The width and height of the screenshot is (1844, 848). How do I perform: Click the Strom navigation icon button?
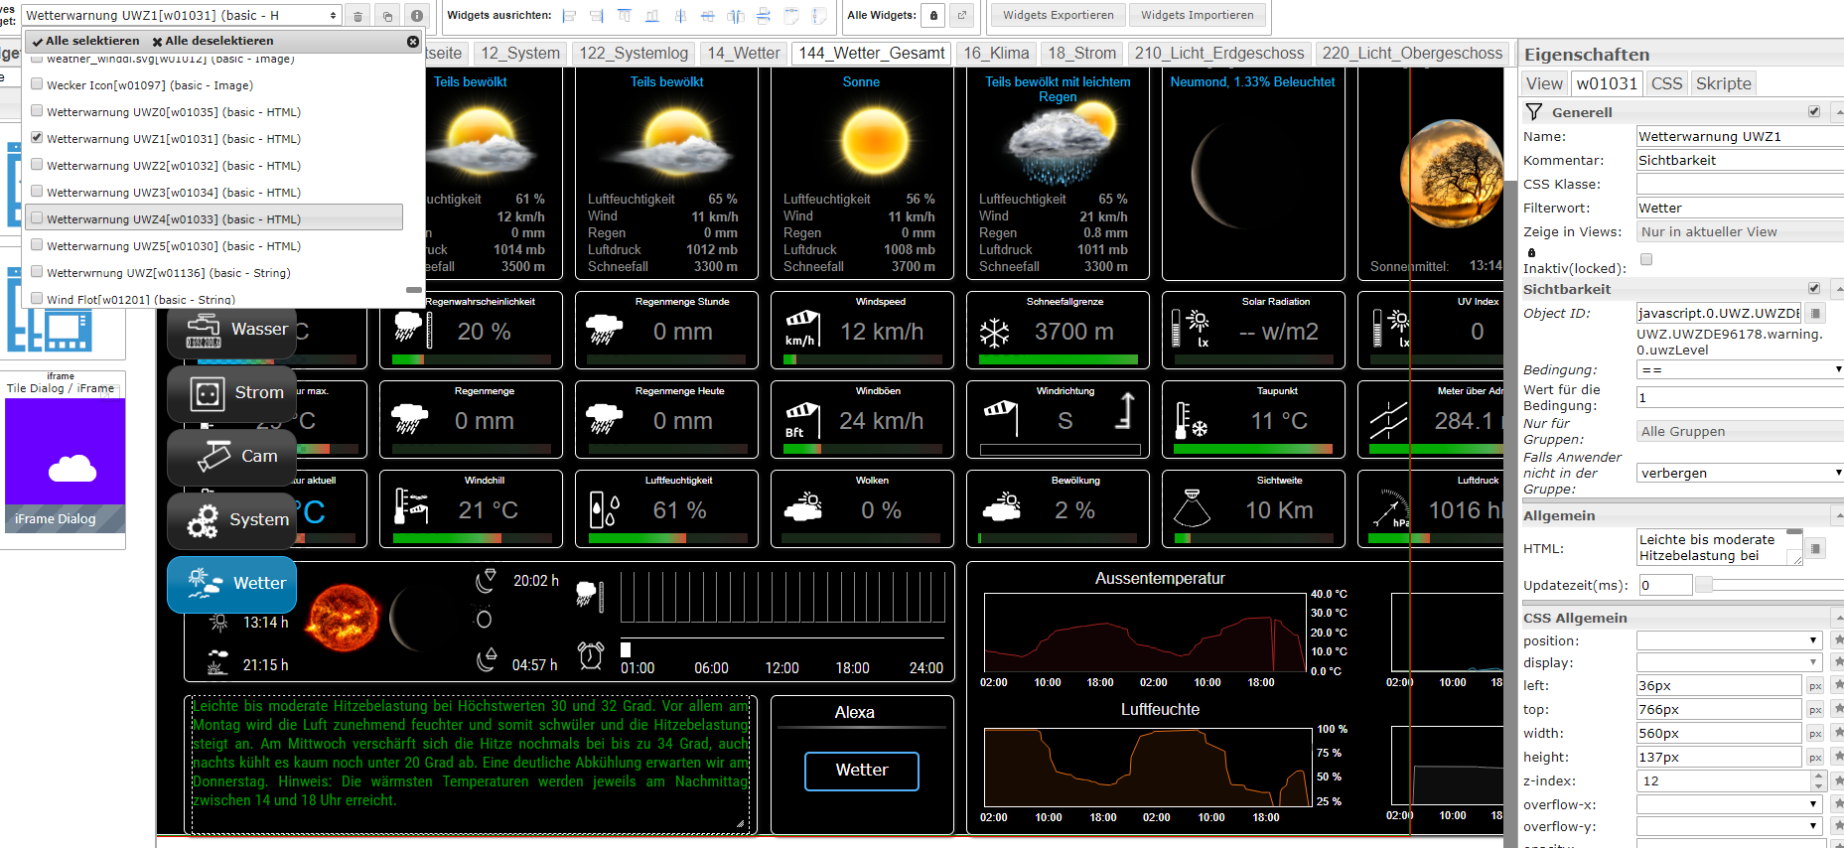click(232, 393)
